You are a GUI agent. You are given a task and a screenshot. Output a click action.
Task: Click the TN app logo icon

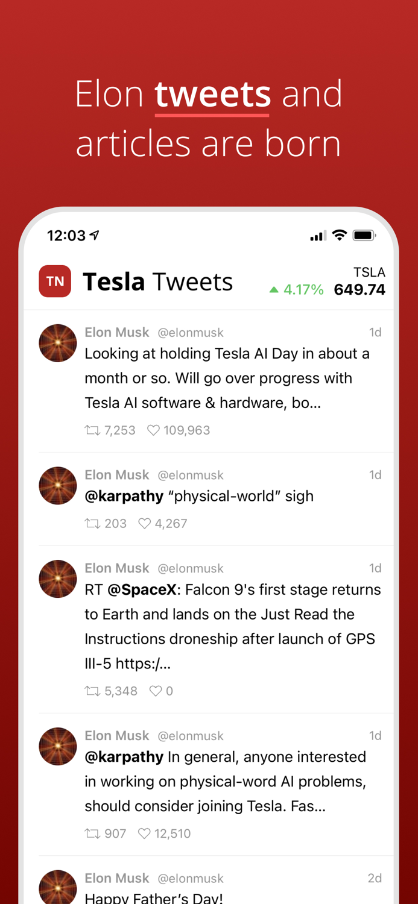pos(55,281)
